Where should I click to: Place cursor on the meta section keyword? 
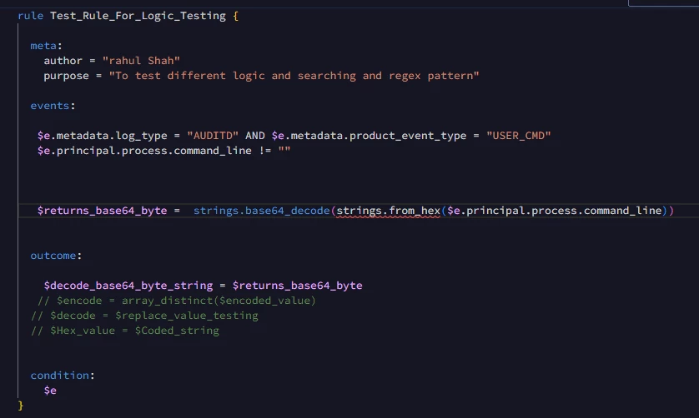[x=43, y=46]
